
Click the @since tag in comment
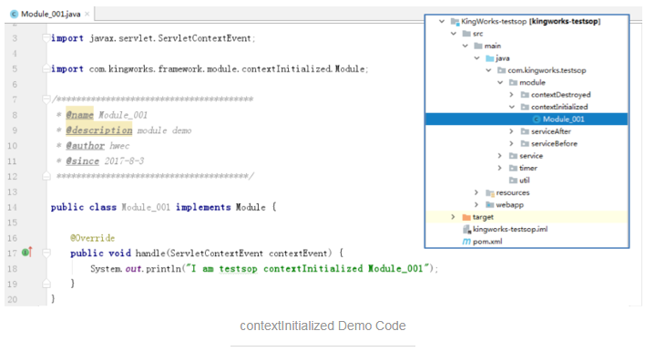pos(82,161)
